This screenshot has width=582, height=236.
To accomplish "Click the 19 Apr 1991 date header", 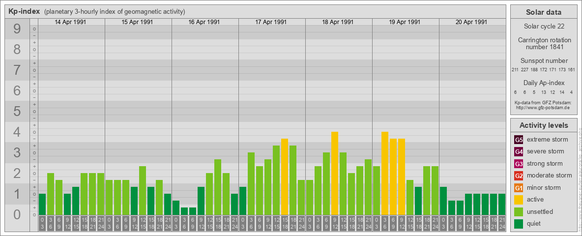I will 405,22.
